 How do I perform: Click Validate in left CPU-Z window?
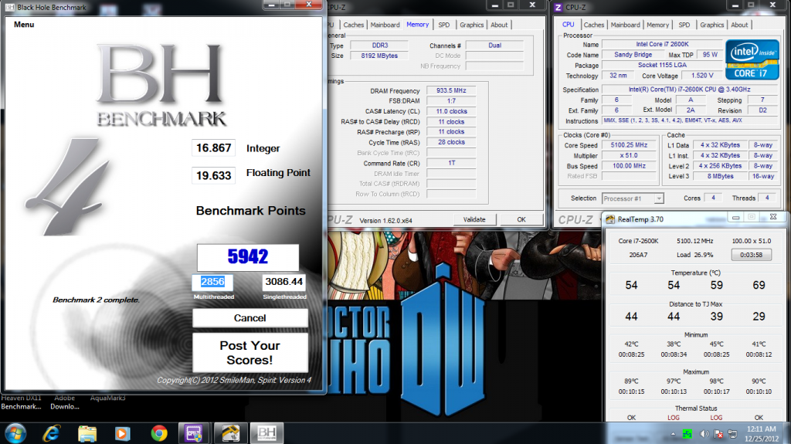[x=474, y=219]
